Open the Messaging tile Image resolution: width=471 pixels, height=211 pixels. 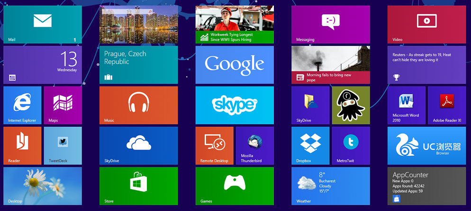(330, 25)
